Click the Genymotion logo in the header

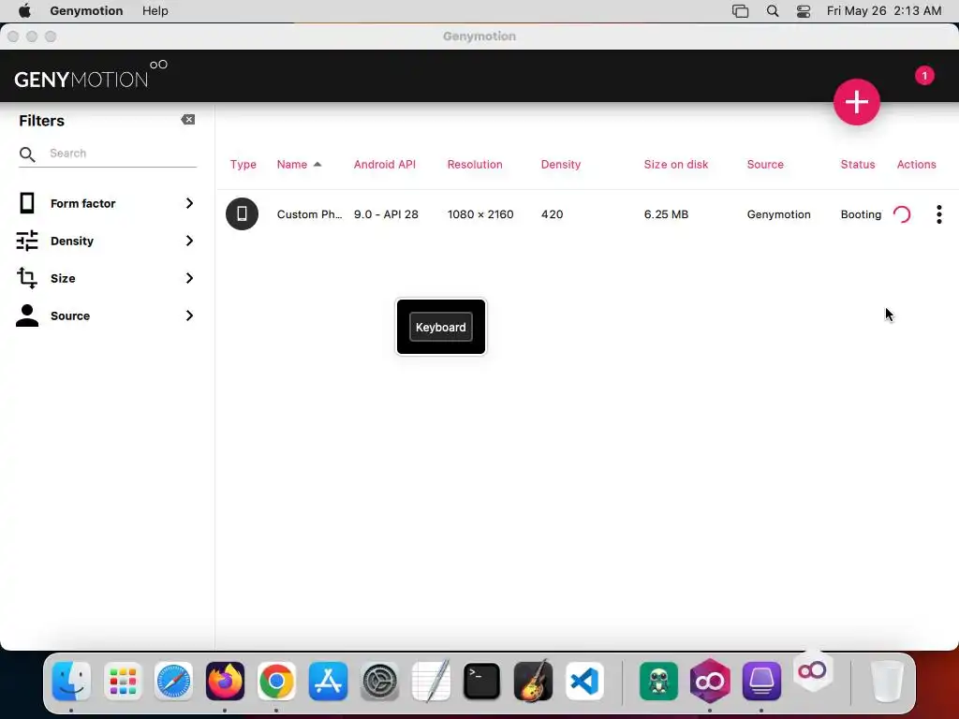[91, 75]
